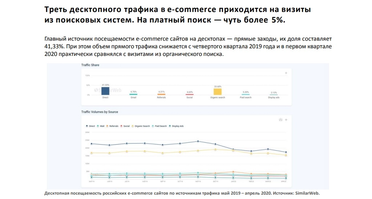Click the 2.13% Display ads value
The height and width of the screenshot is (199, 372).
[x=274, y=93]
